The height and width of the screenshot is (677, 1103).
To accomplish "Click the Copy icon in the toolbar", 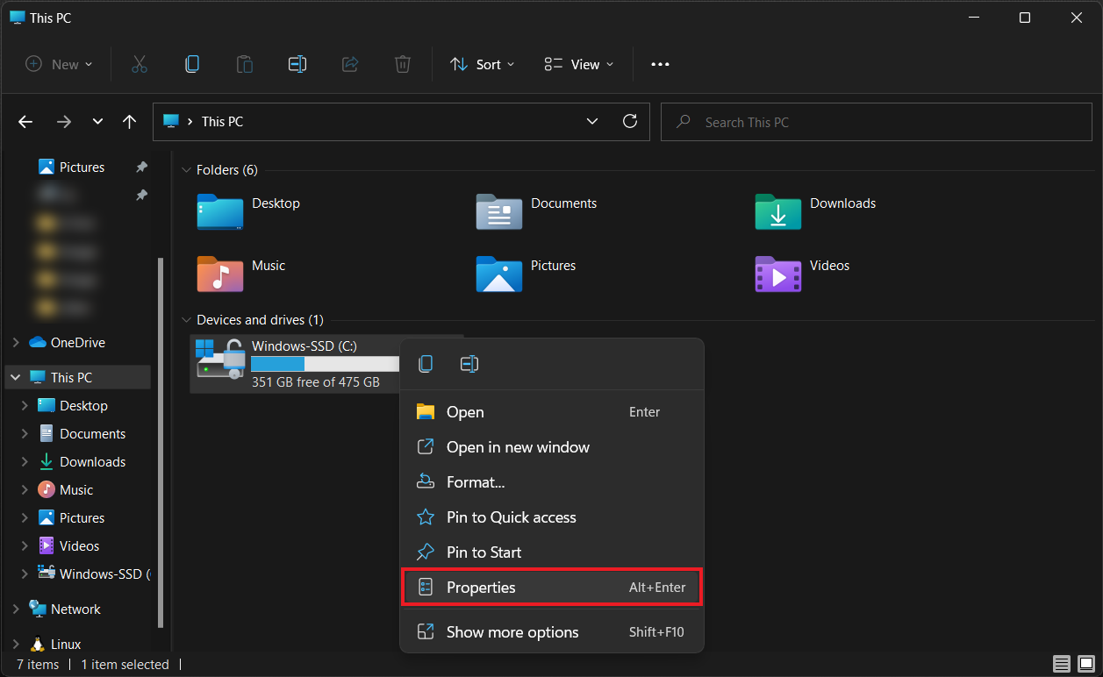I will click(192, 64).
